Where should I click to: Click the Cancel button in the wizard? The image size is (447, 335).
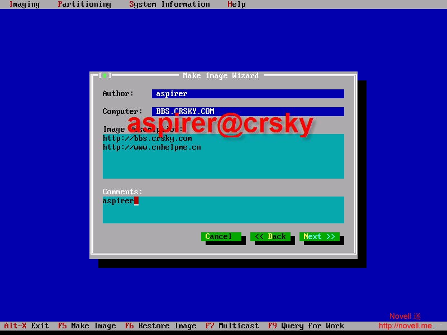coord(221,236)
